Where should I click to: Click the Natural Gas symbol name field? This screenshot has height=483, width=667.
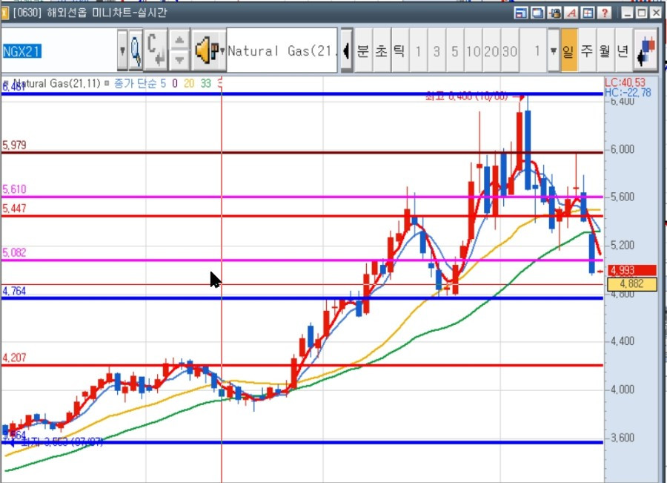click(x=282, y=50)
